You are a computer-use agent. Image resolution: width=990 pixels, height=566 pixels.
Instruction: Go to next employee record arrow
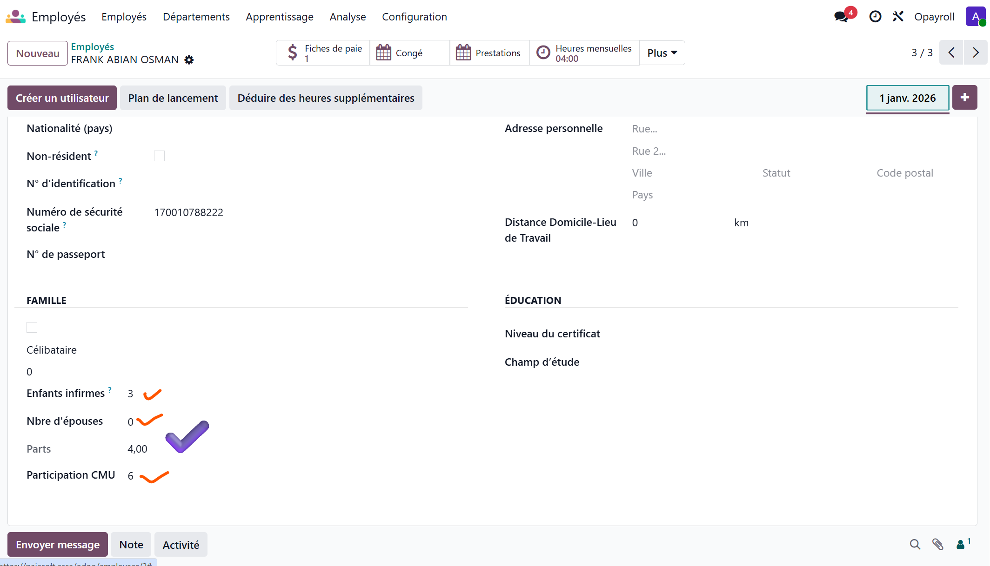[x=976, y=53]
